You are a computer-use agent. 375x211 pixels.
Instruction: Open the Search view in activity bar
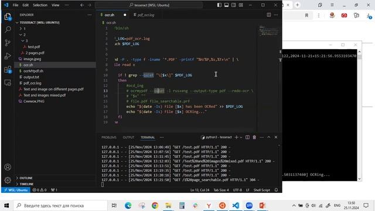[x=8, y=30]
